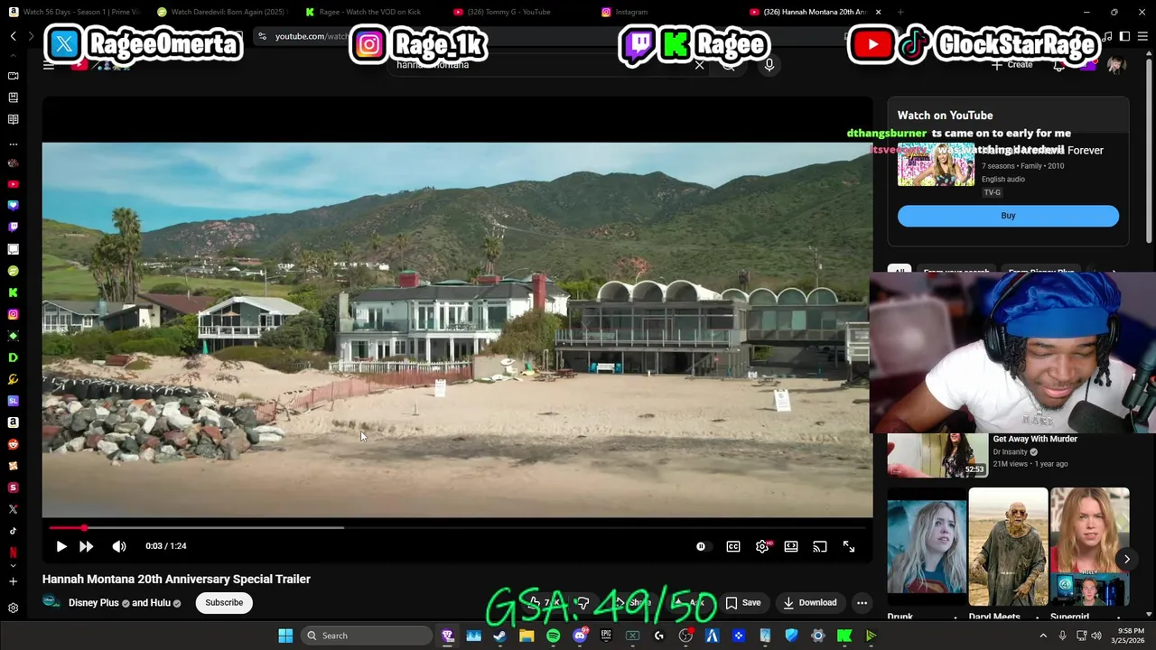Clear the YouTube search box text
This screenshot has width=1156, height=650.
700,65
